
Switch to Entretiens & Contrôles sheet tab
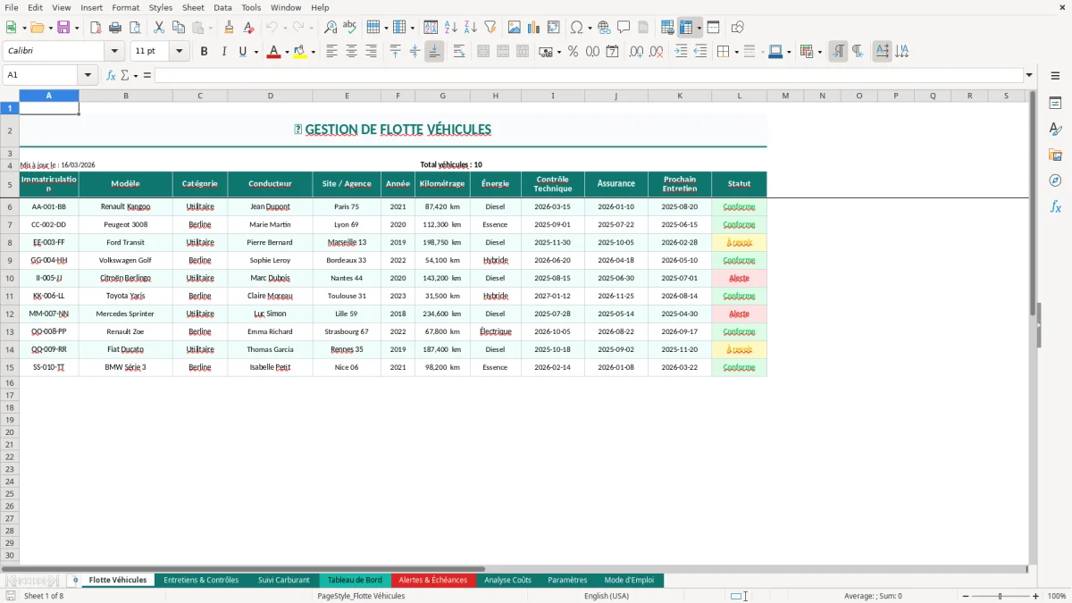coord(201,581)
